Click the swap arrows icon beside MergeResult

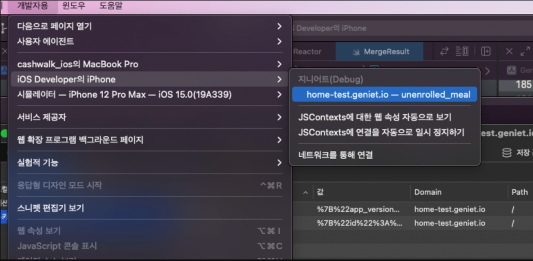[x=444, y=51]
